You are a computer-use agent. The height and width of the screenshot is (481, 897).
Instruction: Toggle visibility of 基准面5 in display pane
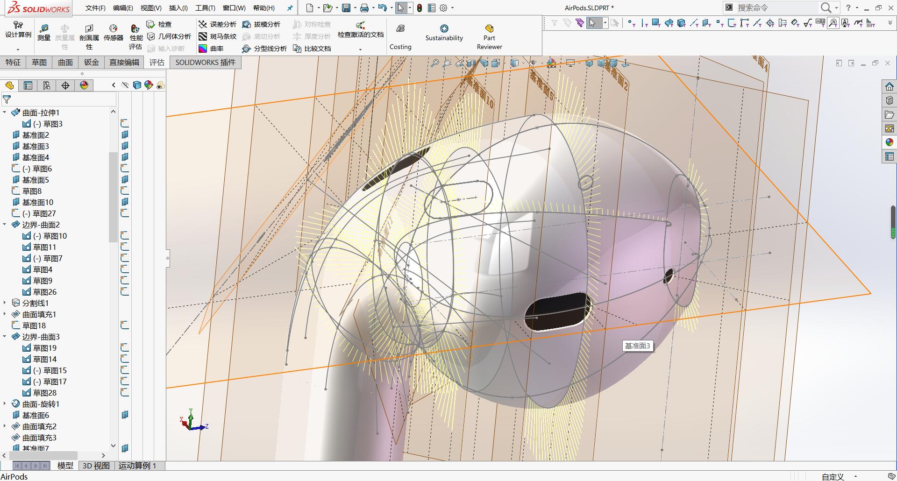[125, 180]
